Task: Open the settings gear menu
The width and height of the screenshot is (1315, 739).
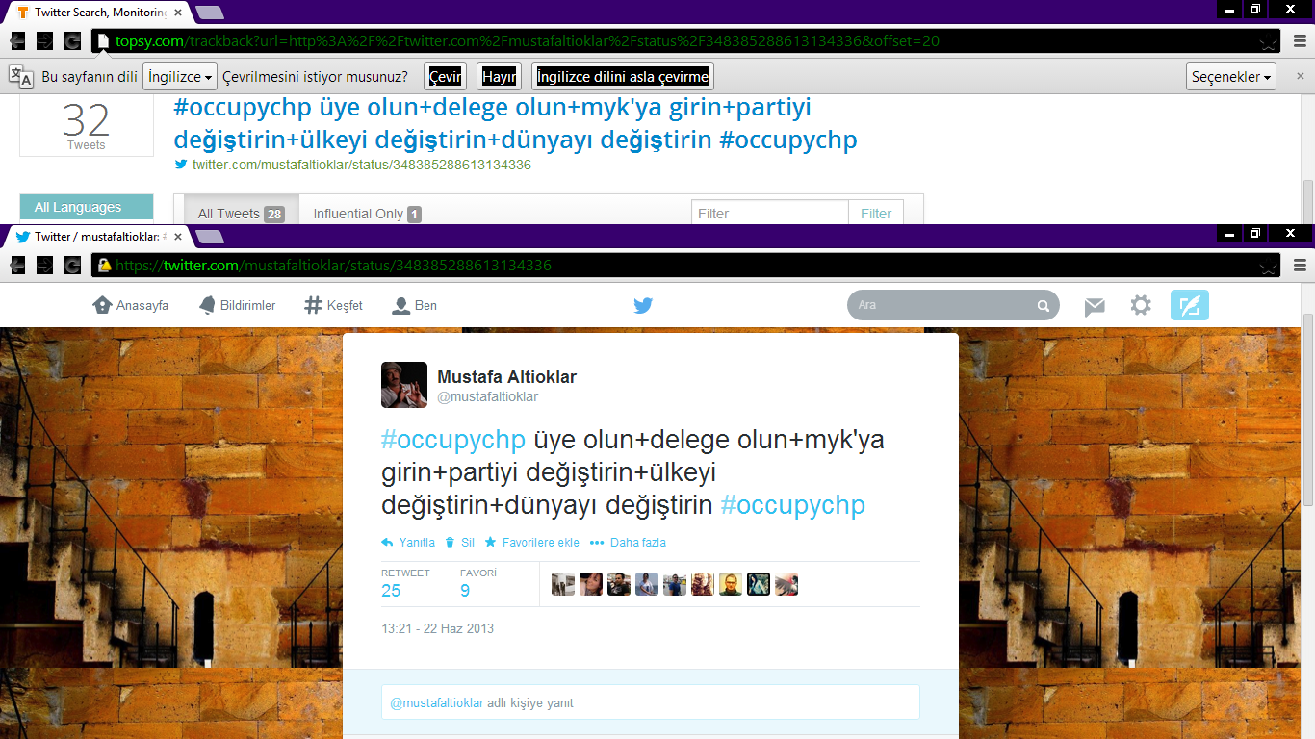Action: (1141, 305)
